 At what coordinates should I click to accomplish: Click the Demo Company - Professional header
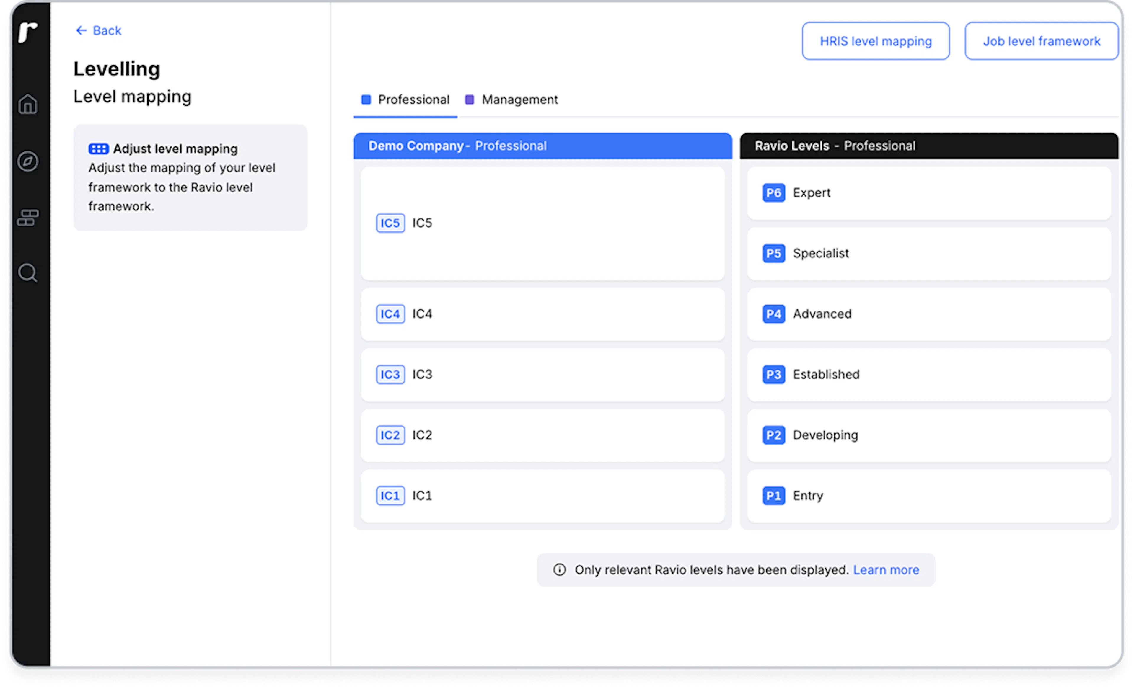pos(542,146)
